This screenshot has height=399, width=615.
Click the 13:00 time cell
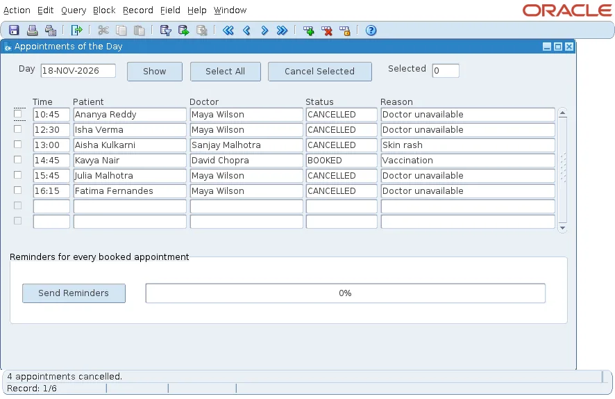51,145
